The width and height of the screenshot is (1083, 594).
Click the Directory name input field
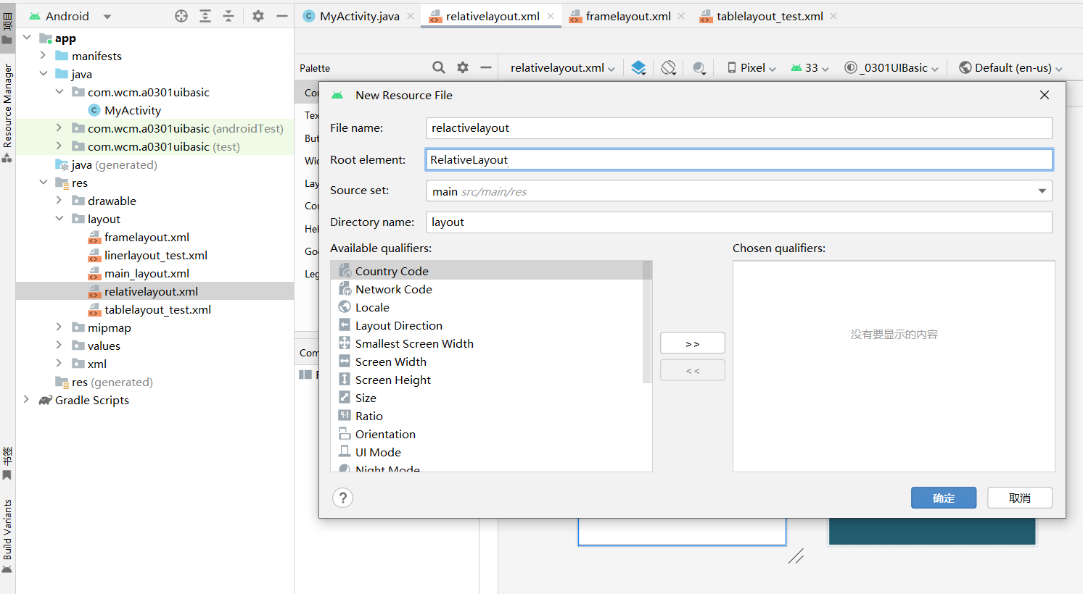coord(739,222)
